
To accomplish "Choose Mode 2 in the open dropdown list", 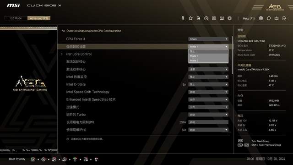I will pyautogui.click(x=208, y=60).
